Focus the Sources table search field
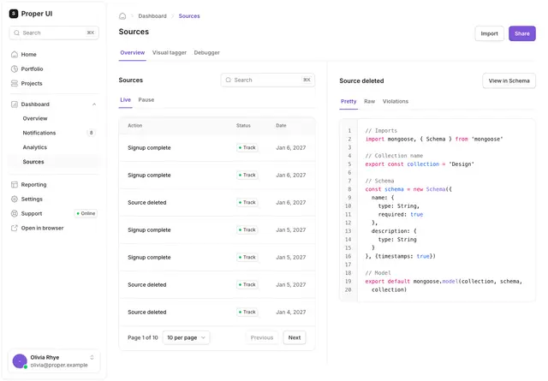548x381 pixels. pos(268,80)
